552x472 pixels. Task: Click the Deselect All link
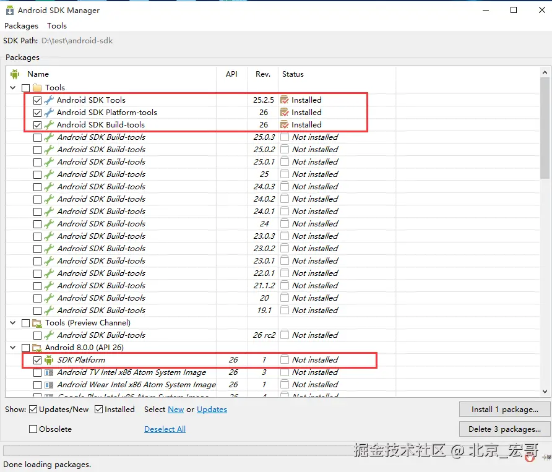pos(165,429)
